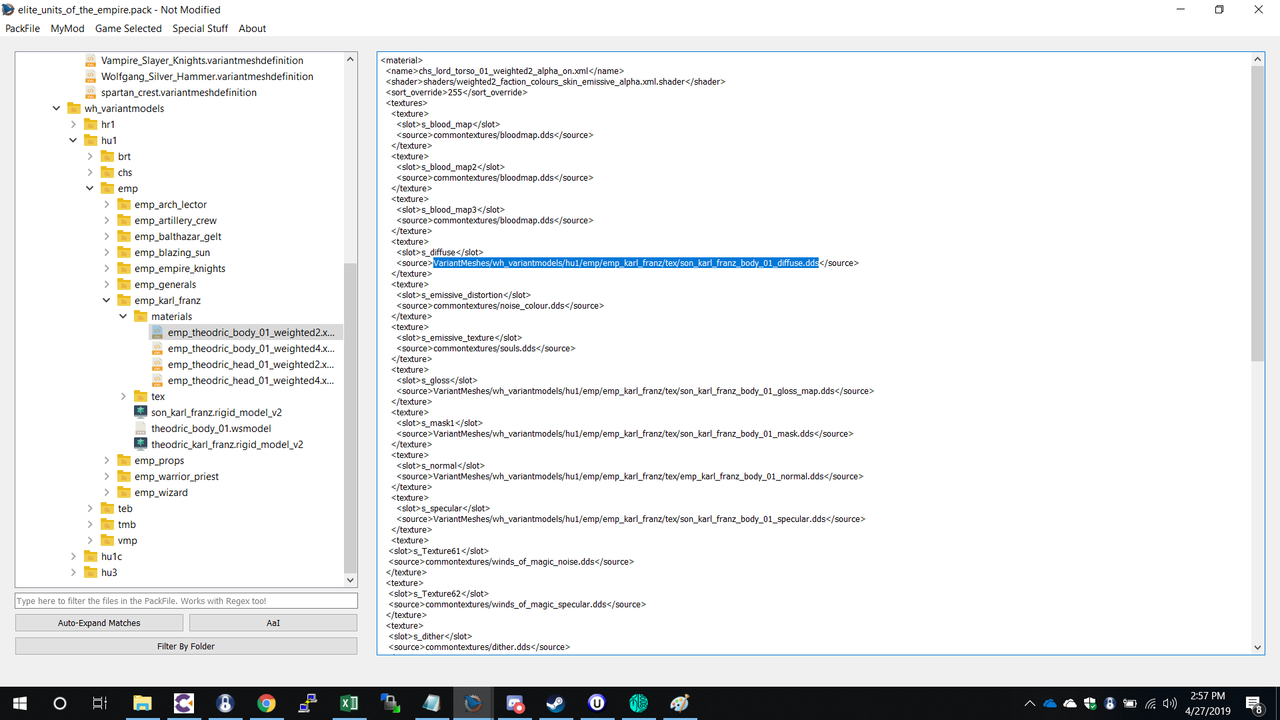
Task: Click the theodric_karl_franz.rigid_model_v2 model icon
Action: [141, 444]
